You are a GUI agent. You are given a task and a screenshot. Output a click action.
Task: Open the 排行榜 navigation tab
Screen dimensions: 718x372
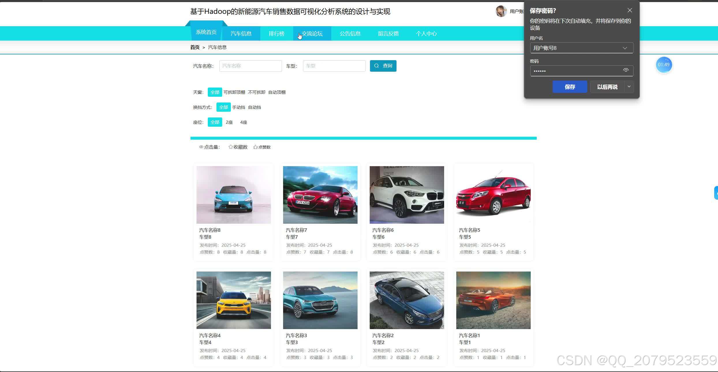276,34
